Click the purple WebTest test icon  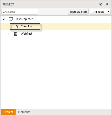(16, 34)
